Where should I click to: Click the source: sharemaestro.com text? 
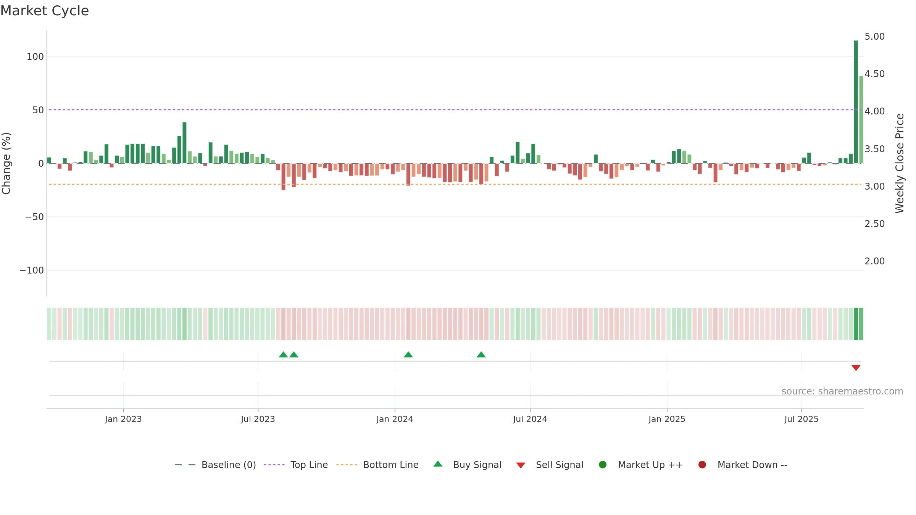point(842,391)
